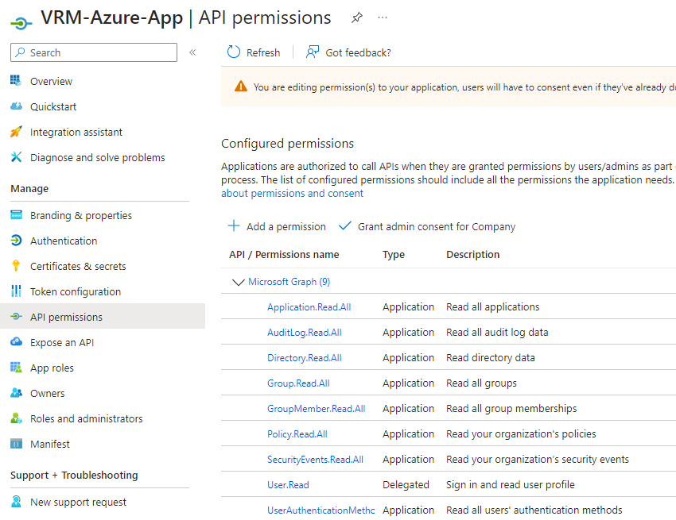Click the checkmark icon for Grant admin consent
Image resolution: width=676 pixels, height=520 pixels.
click(345, 225)
